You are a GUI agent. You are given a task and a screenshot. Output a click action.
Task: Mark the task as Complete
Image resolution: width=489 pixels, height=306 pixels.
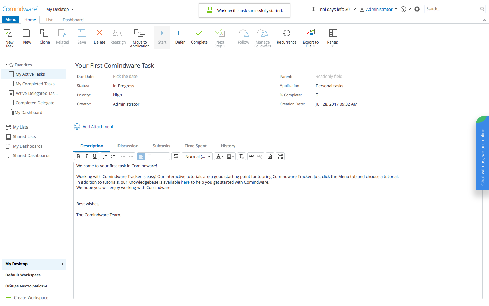click(199, 37)
